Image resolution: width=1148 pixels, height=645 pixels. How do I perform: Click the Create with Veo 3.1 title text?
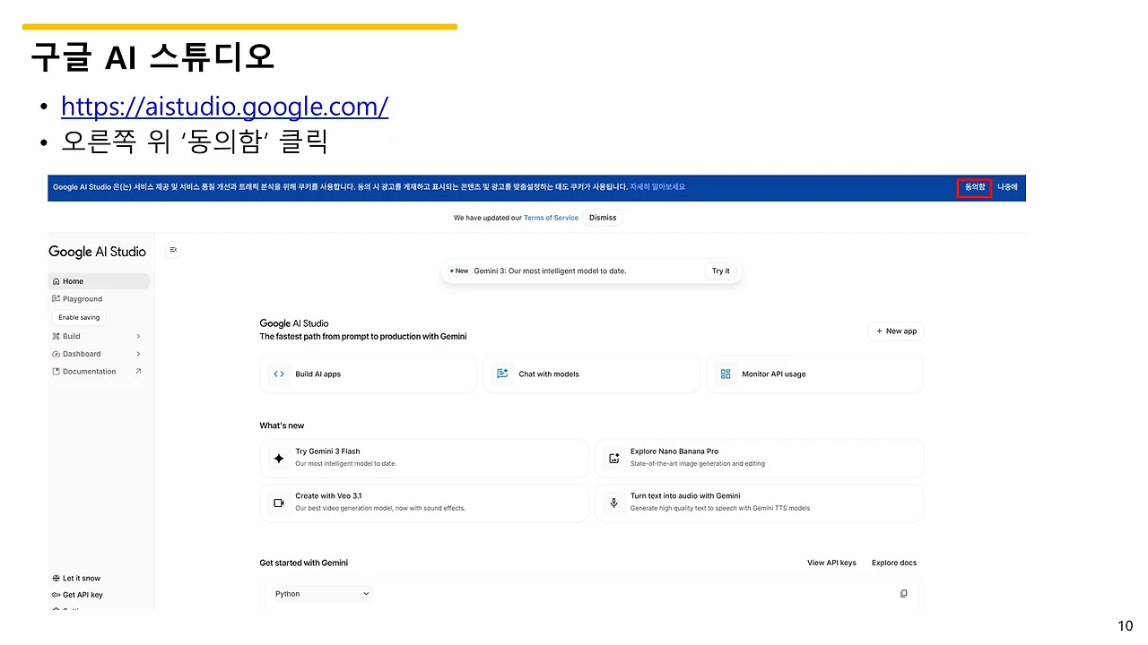tap(328, 495)
